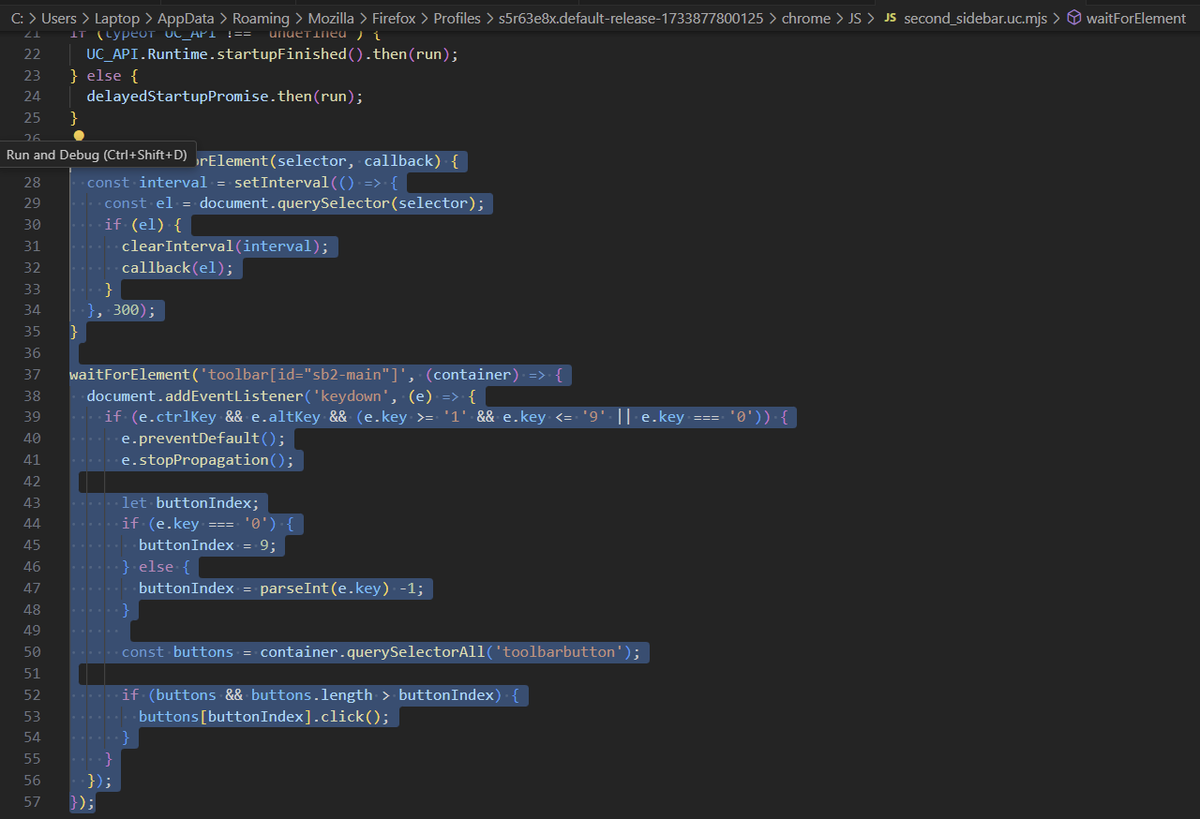The height and width of the screenshot is (819, 1200).
Task: Select the s5r63e8x.default-release breadcrumb folder
Action: coord(631,18)
